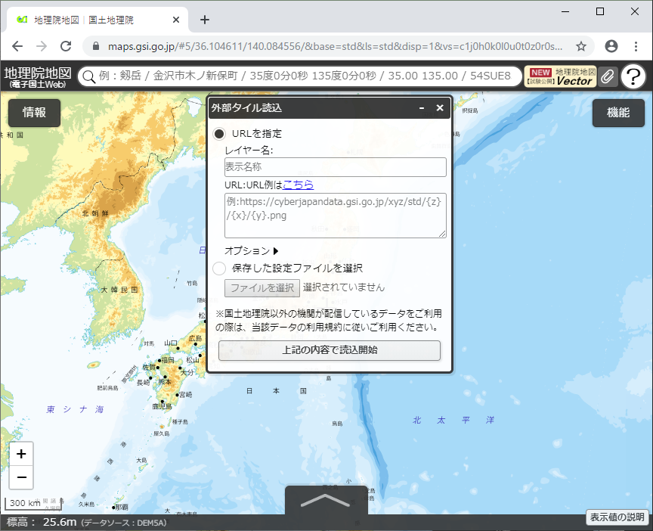Minimize the 外部タイル読込 dialog
Viewport: 653px width, 531px height.
pos(422,107)
